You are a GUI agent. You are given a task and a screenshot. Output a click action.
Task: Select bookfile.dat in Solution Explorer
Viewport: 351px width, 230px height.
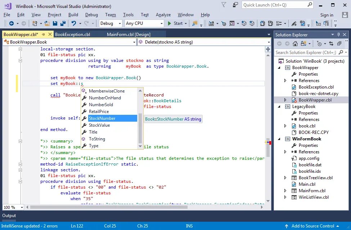(310, 165)
